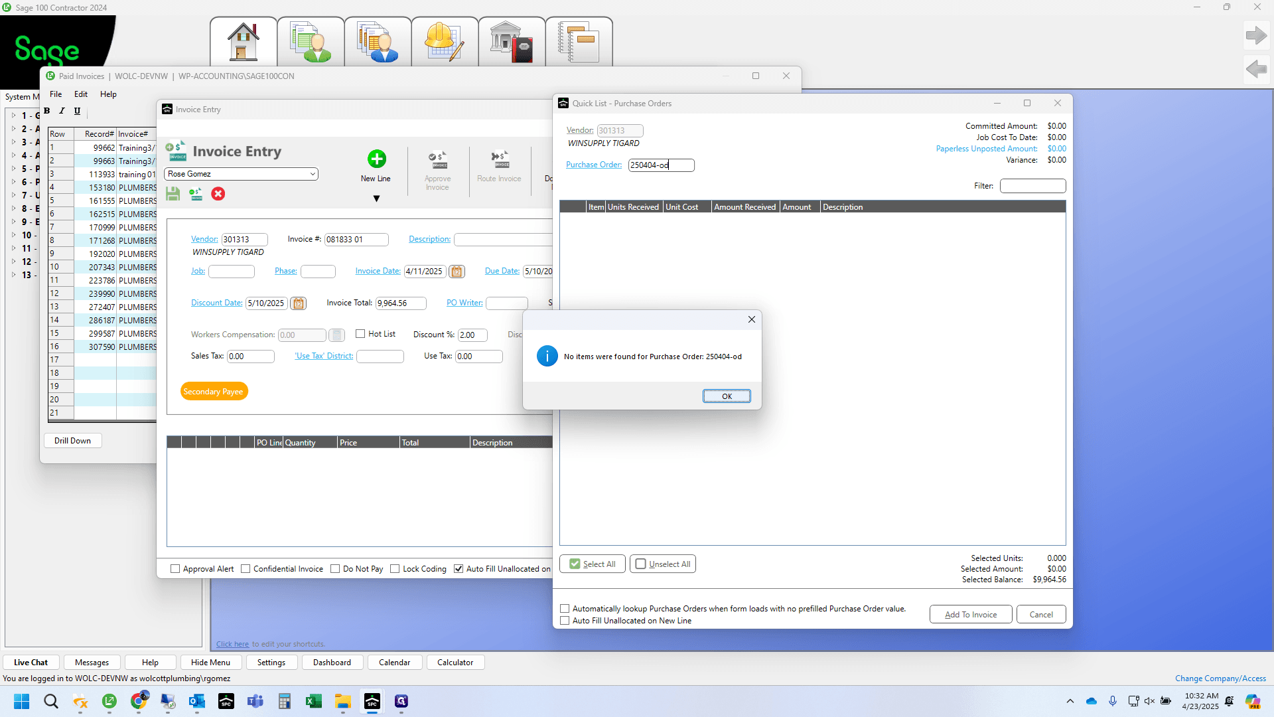Open the Invoice Date calendar picker
Screen dimensions: 1274x717
(457, 272)
